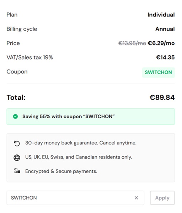The height and width of the screenshot is (213, 182).
Task: Click the green SWITCHON coupon badge
Action: pyautogui.click(x=159, y=72)
